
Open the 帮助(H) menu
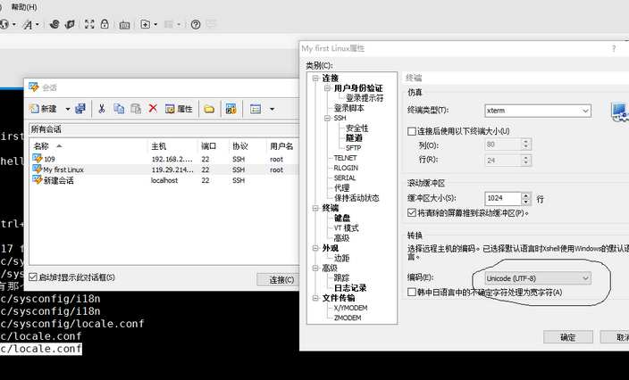(24, 6)
